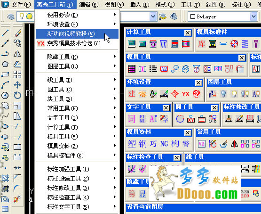Screen dimensions: 261x214
Task: Open 模具标准件 menu entry
Action: (x=77, y=156)
